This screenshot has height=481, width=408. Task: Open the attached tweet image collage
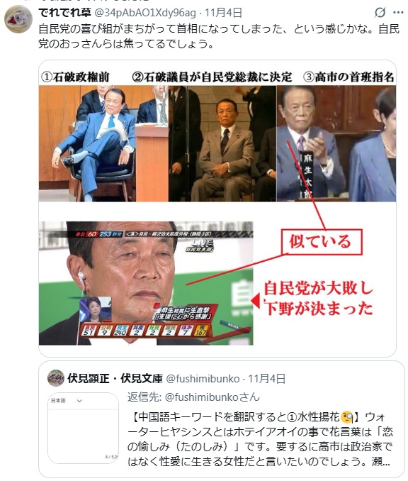coord(217,209)
